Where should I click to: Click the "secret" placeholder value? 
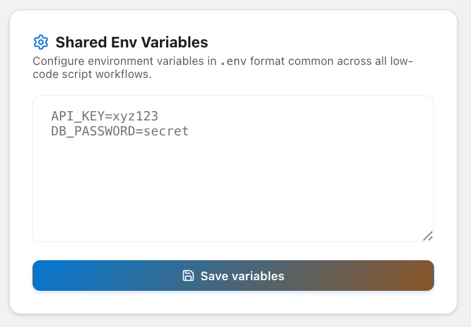[x=166, y=132]
